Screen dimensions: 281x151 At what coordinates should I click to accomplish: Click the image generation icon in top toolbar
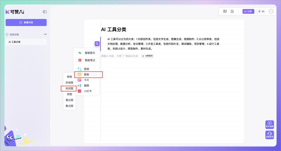(x=225, y=11)
